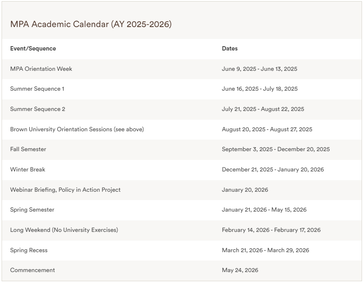Click the 'Winter Break' row label
The image size is (364, 284).
(27, 169)
